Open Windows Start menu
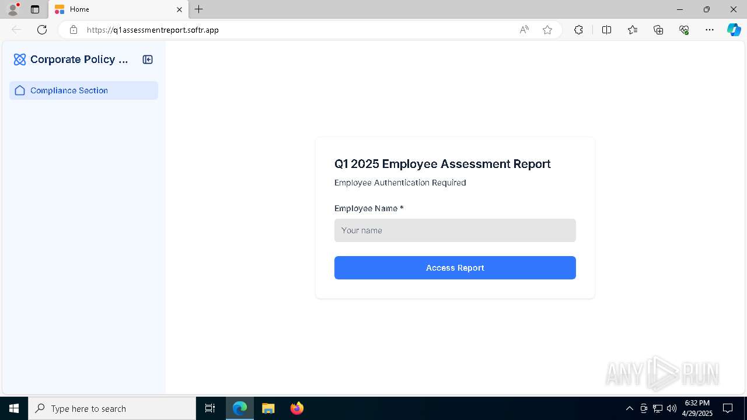The image size is (747, 420). [x=14, y=408]
